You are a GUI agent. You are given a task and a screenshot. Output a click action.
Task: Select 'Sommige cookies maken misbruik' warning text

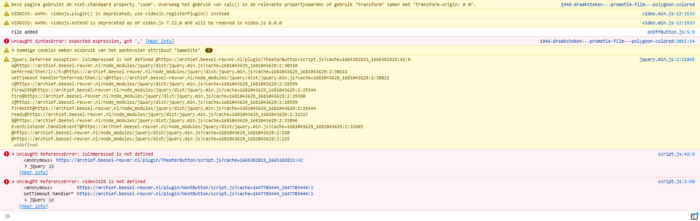[x=108, y=51]
